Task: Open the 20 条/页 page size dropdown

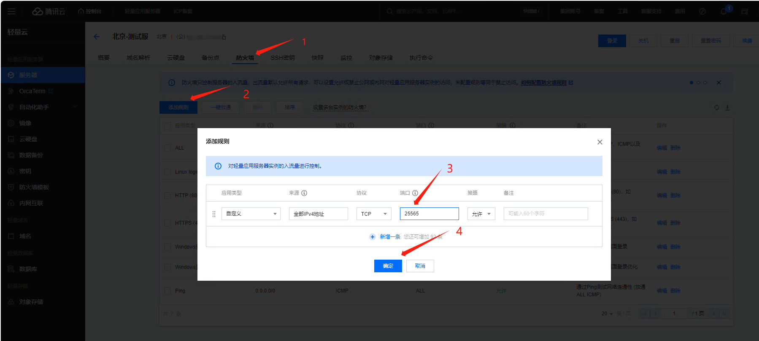Action: [x=607, y=314]
